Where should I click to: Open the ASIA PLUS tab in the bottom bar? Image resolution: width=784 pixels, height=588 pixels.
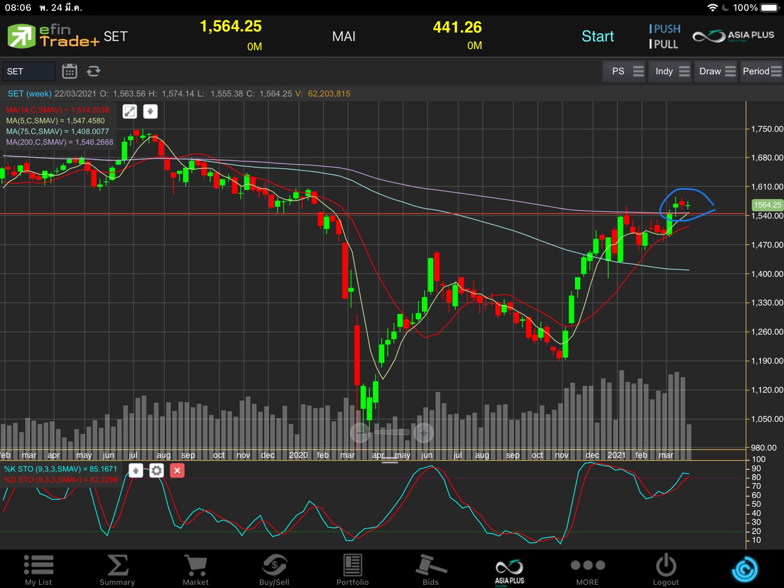coord(510,572)
